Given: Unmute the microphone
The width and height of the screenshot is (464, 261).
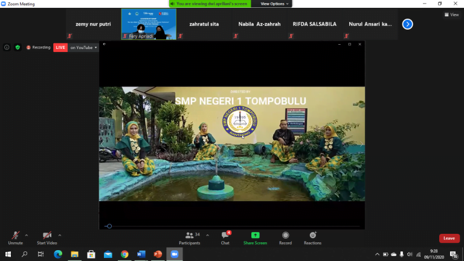Looking at the screenshot, I should (x=15, y=236).
